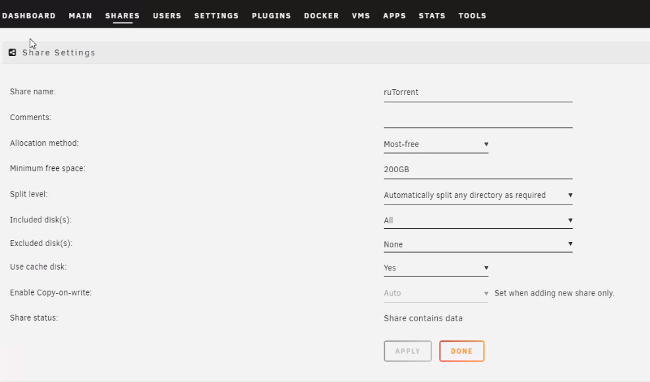Go to the Main tab
650x382 pixels.
(x=80, y=16)
